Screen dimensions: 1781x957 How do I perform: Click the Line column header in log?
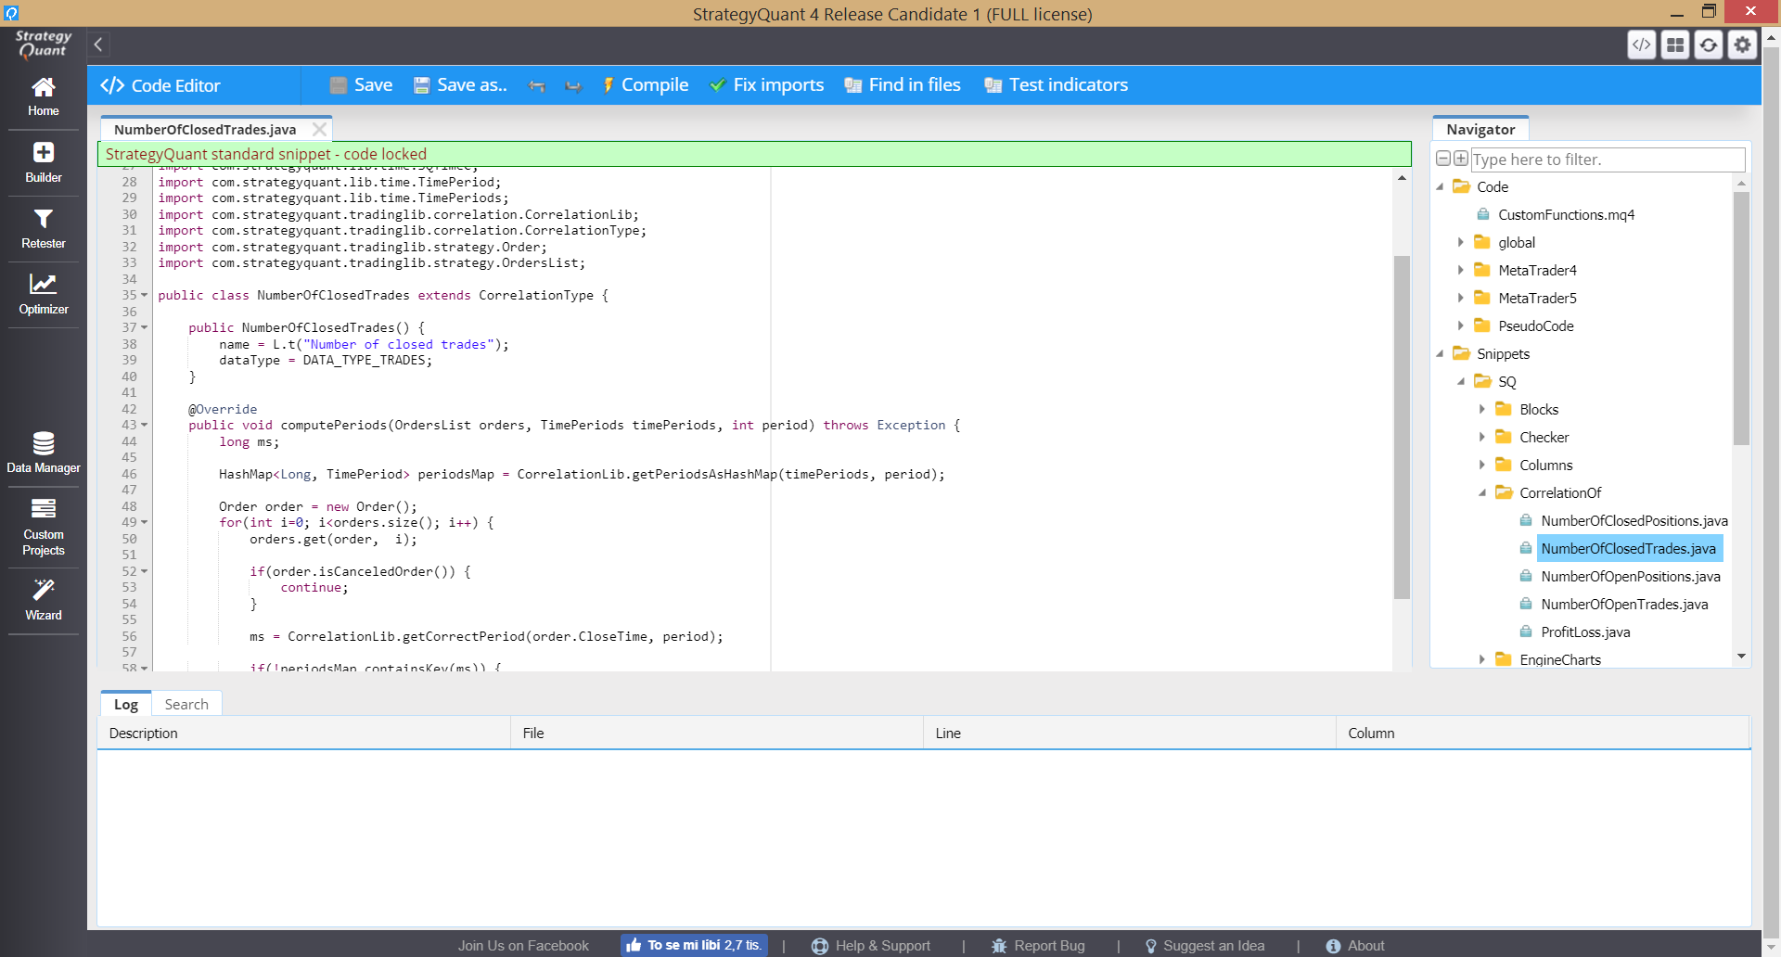1130,733
